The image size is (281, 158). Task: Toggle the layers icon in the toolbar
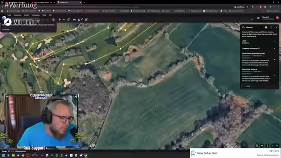[54, 19]
